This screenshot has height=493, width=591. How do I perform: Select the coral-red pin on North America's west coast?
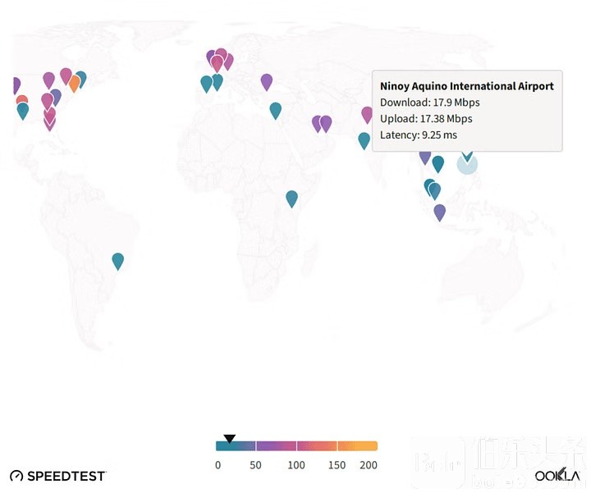tap(21, 101)
